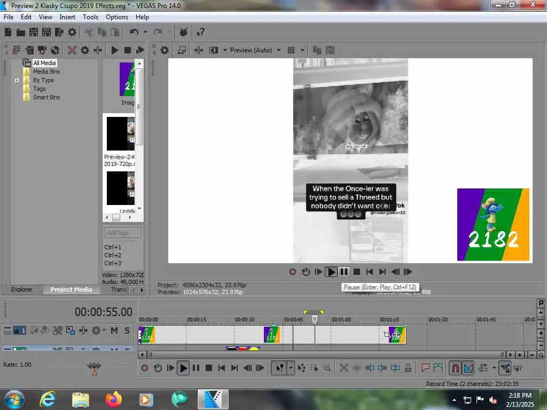Click the Play button in timeline transport
The height and width of the screenshot is (410, 547).
point(184,368)
